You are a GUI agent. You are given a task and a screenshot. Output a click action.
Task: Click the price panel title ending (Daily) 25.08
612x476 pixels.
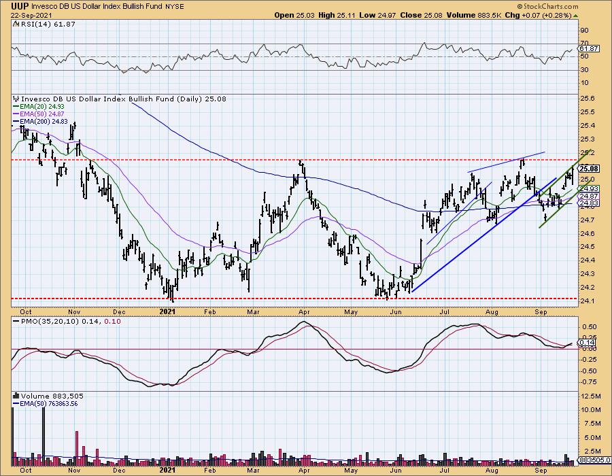point(123,99)
